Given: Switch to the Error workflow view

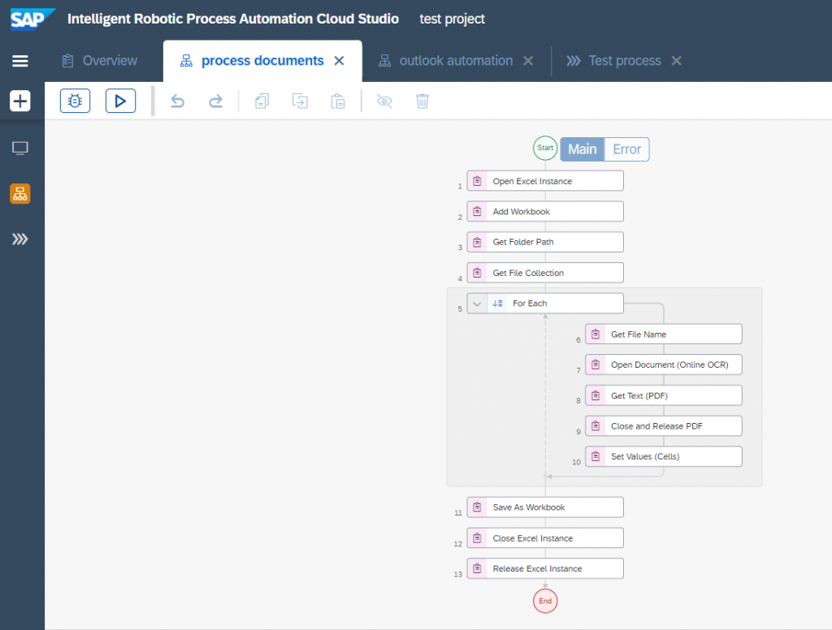Looking at the screenshot, I should [x=626, y=149].
